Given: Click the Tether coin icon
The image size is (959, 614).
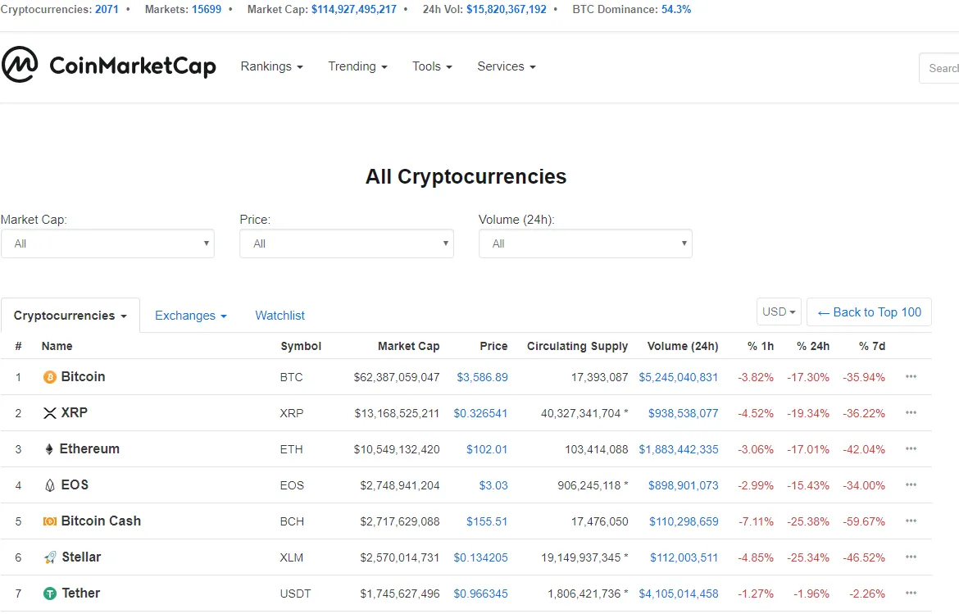Looking at the screenshot, I should click(x=49, y=594).
